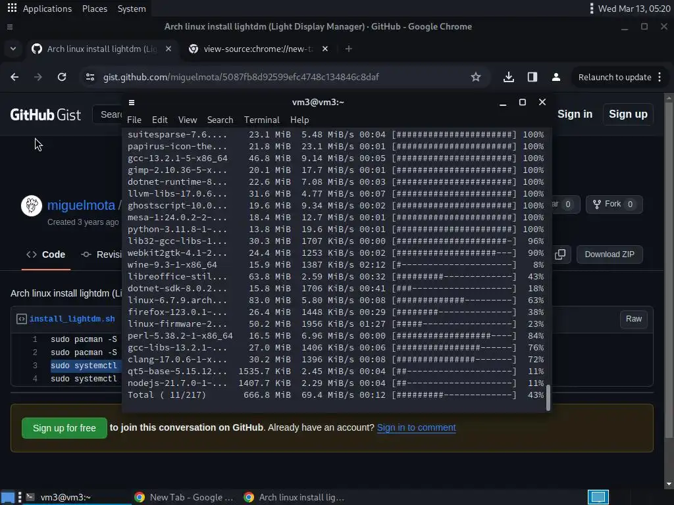This screenshot has height=505, width=674.
Task: Focus the gist.github.com address bar
Action: (241, 78)
